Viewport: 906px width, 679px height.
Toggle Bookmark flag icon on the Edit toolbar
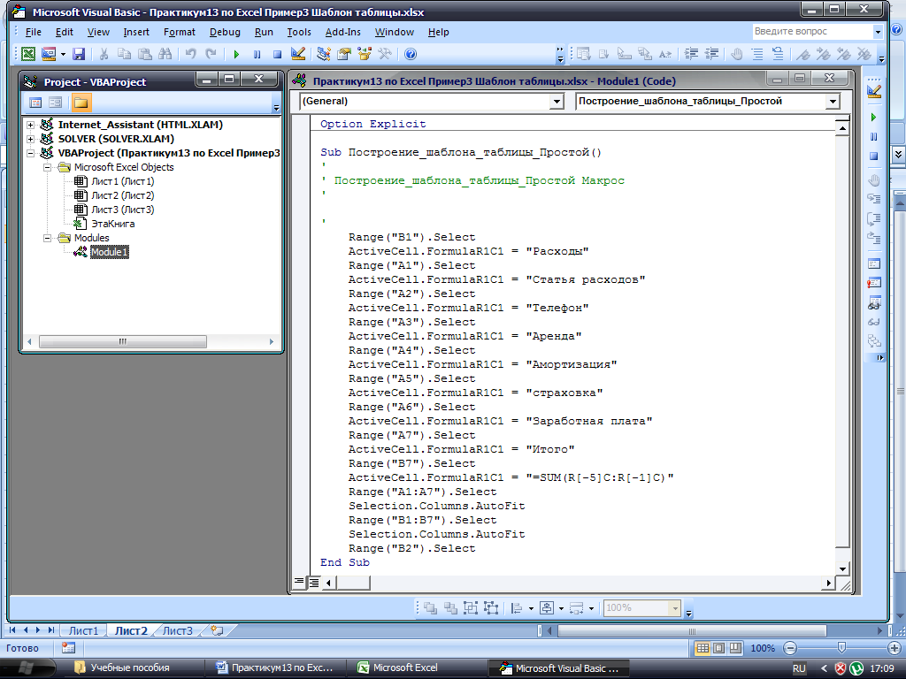(x=803, y=54)
